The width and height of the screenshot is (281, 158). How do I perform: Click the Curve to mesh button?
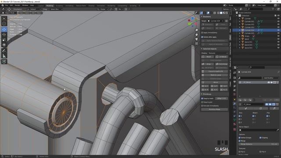point(215,71)
